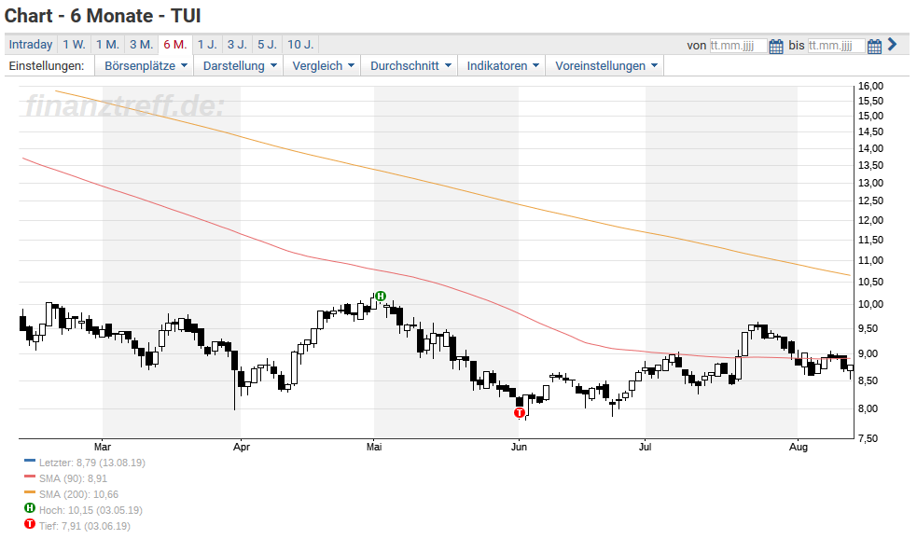The image size is (917, 539).
Task: Expand the Durchschnitt dropdown
Action: tap(410, 65)
